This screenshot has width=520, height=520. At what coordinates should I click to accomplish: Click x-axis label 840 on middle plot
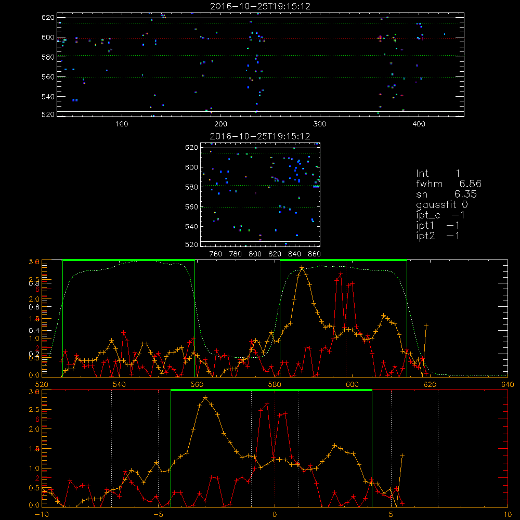[x=294, y=254]
